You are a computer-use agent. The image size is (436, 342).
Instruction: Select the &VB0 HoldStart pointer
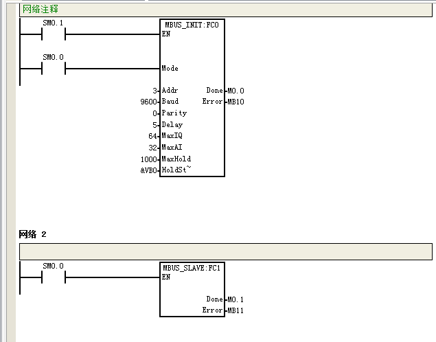point(149,170)
